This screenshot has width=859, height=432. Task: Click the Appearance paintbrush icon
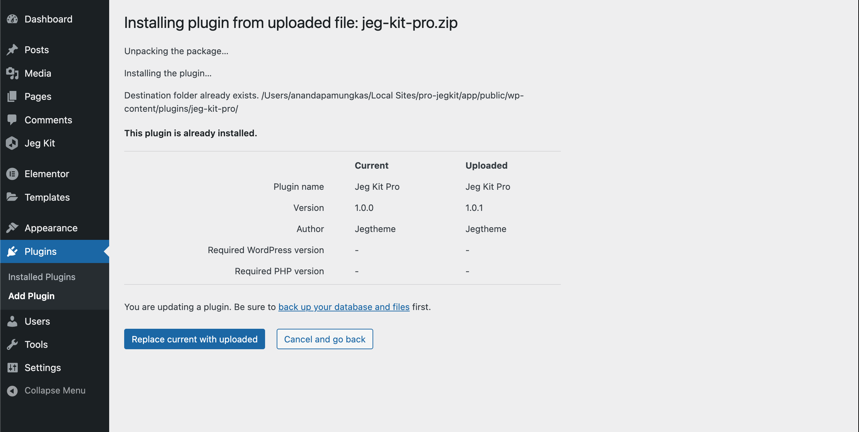(12, 228)
